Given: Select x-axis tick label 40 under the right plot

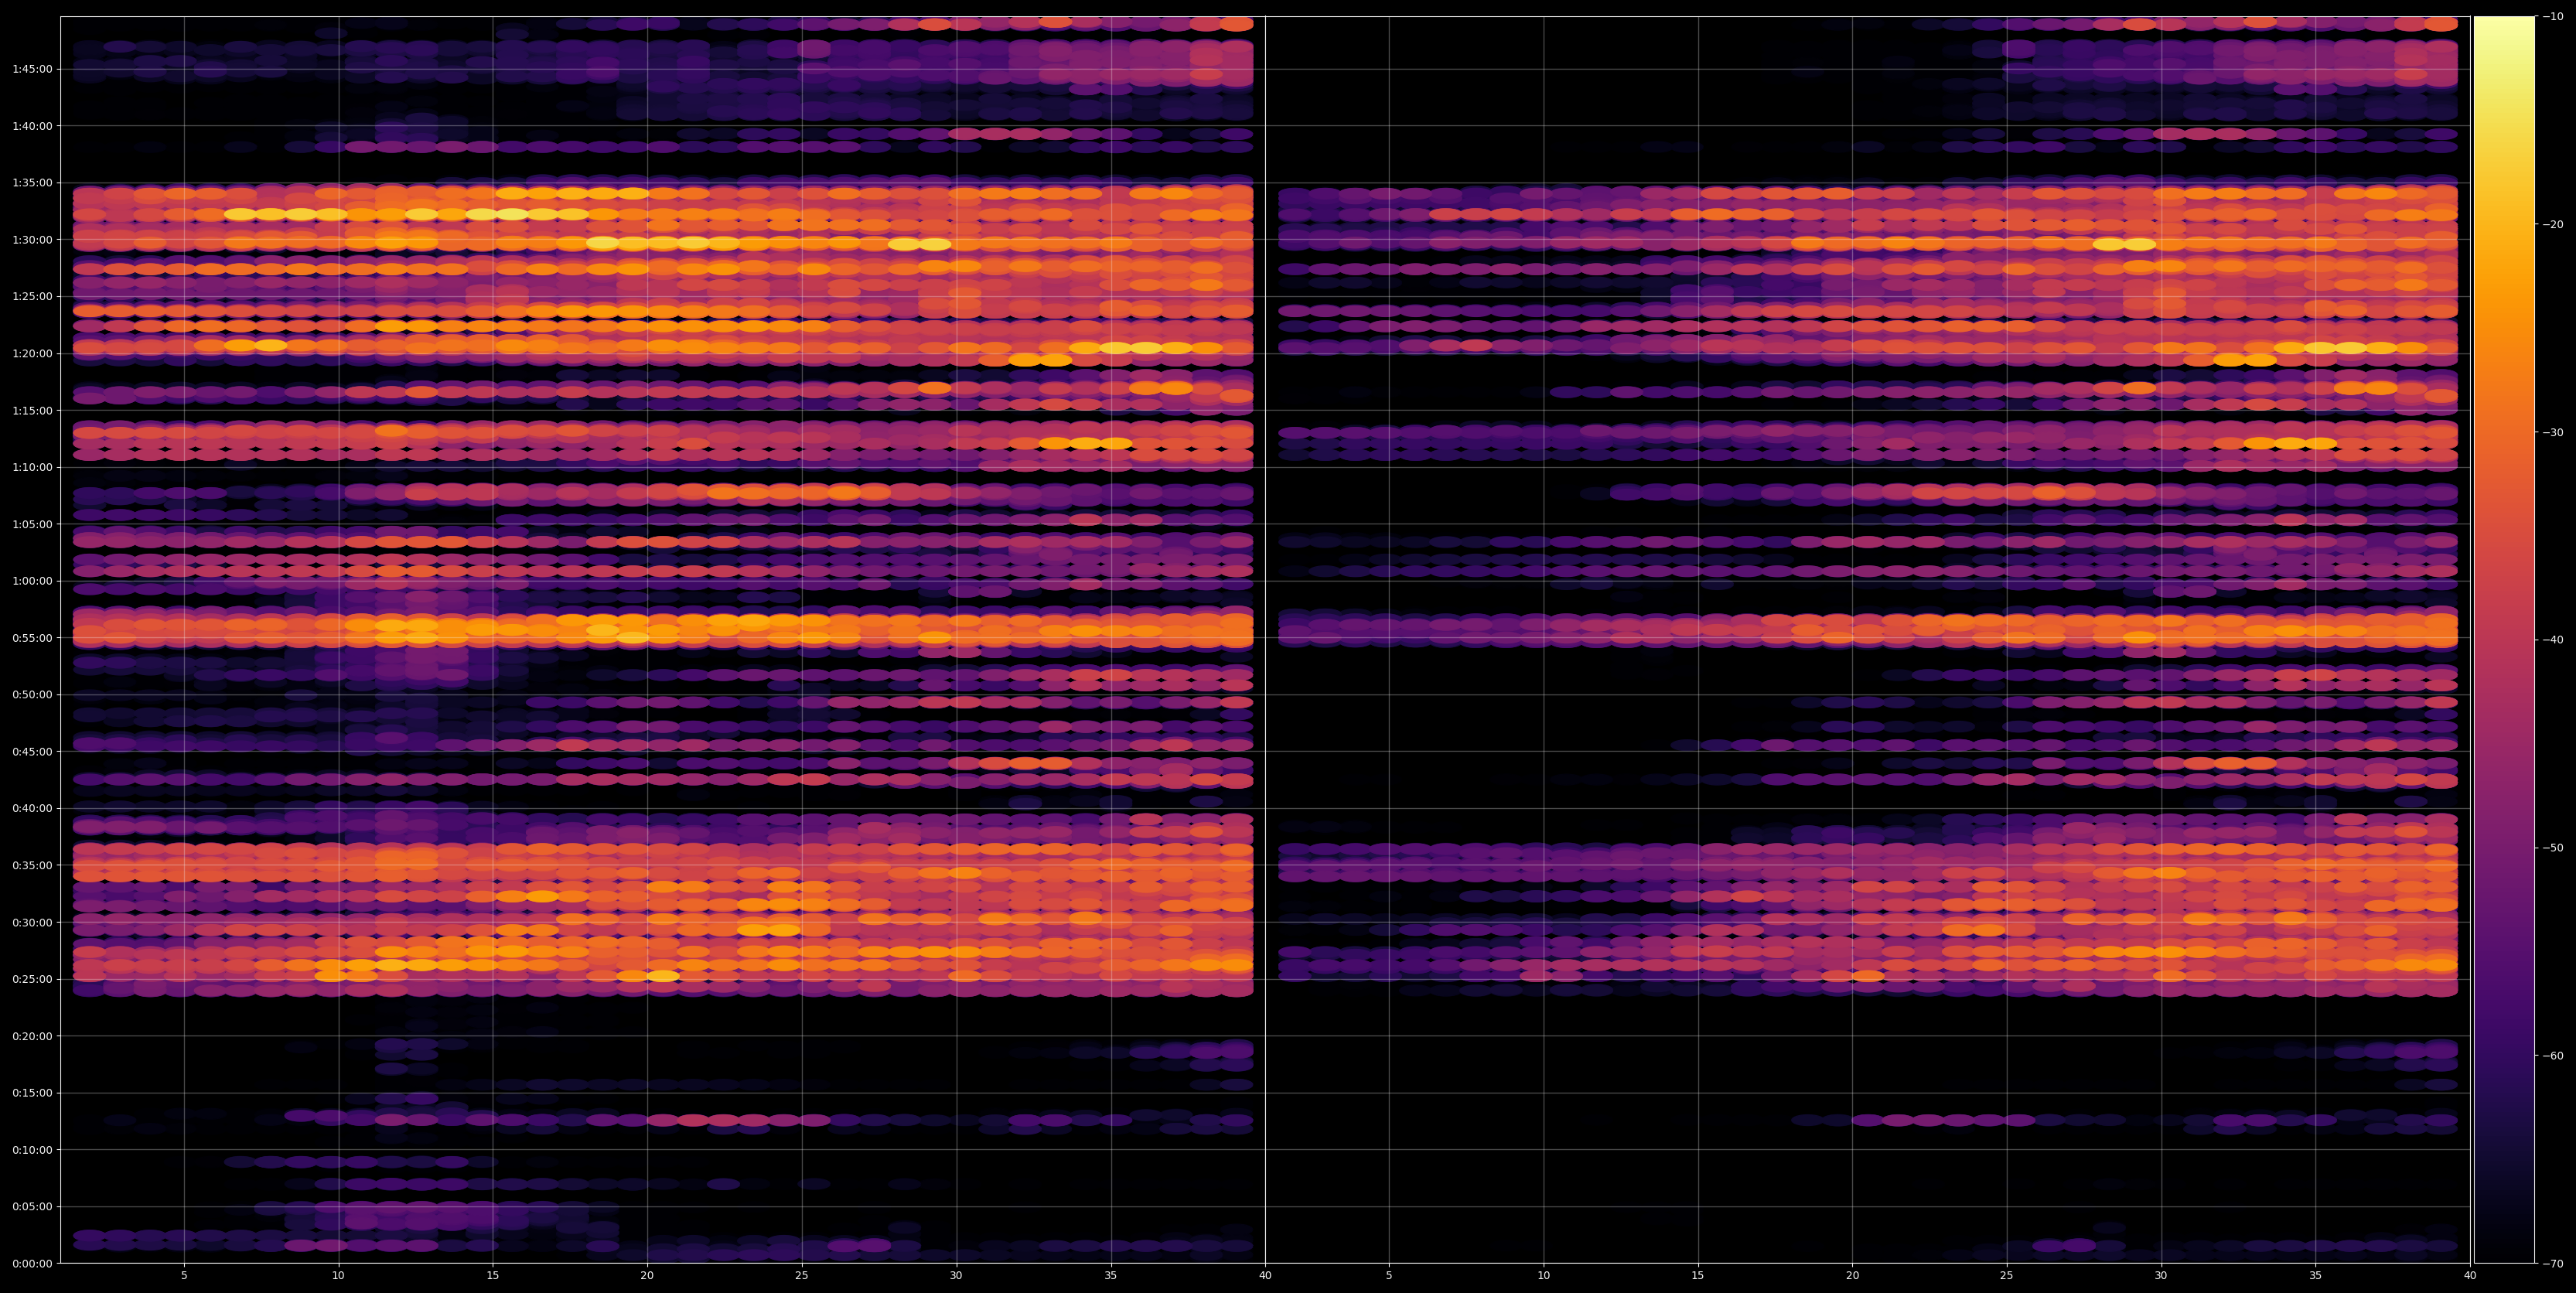Looking at the screenshot, I should [2470, 1276].
